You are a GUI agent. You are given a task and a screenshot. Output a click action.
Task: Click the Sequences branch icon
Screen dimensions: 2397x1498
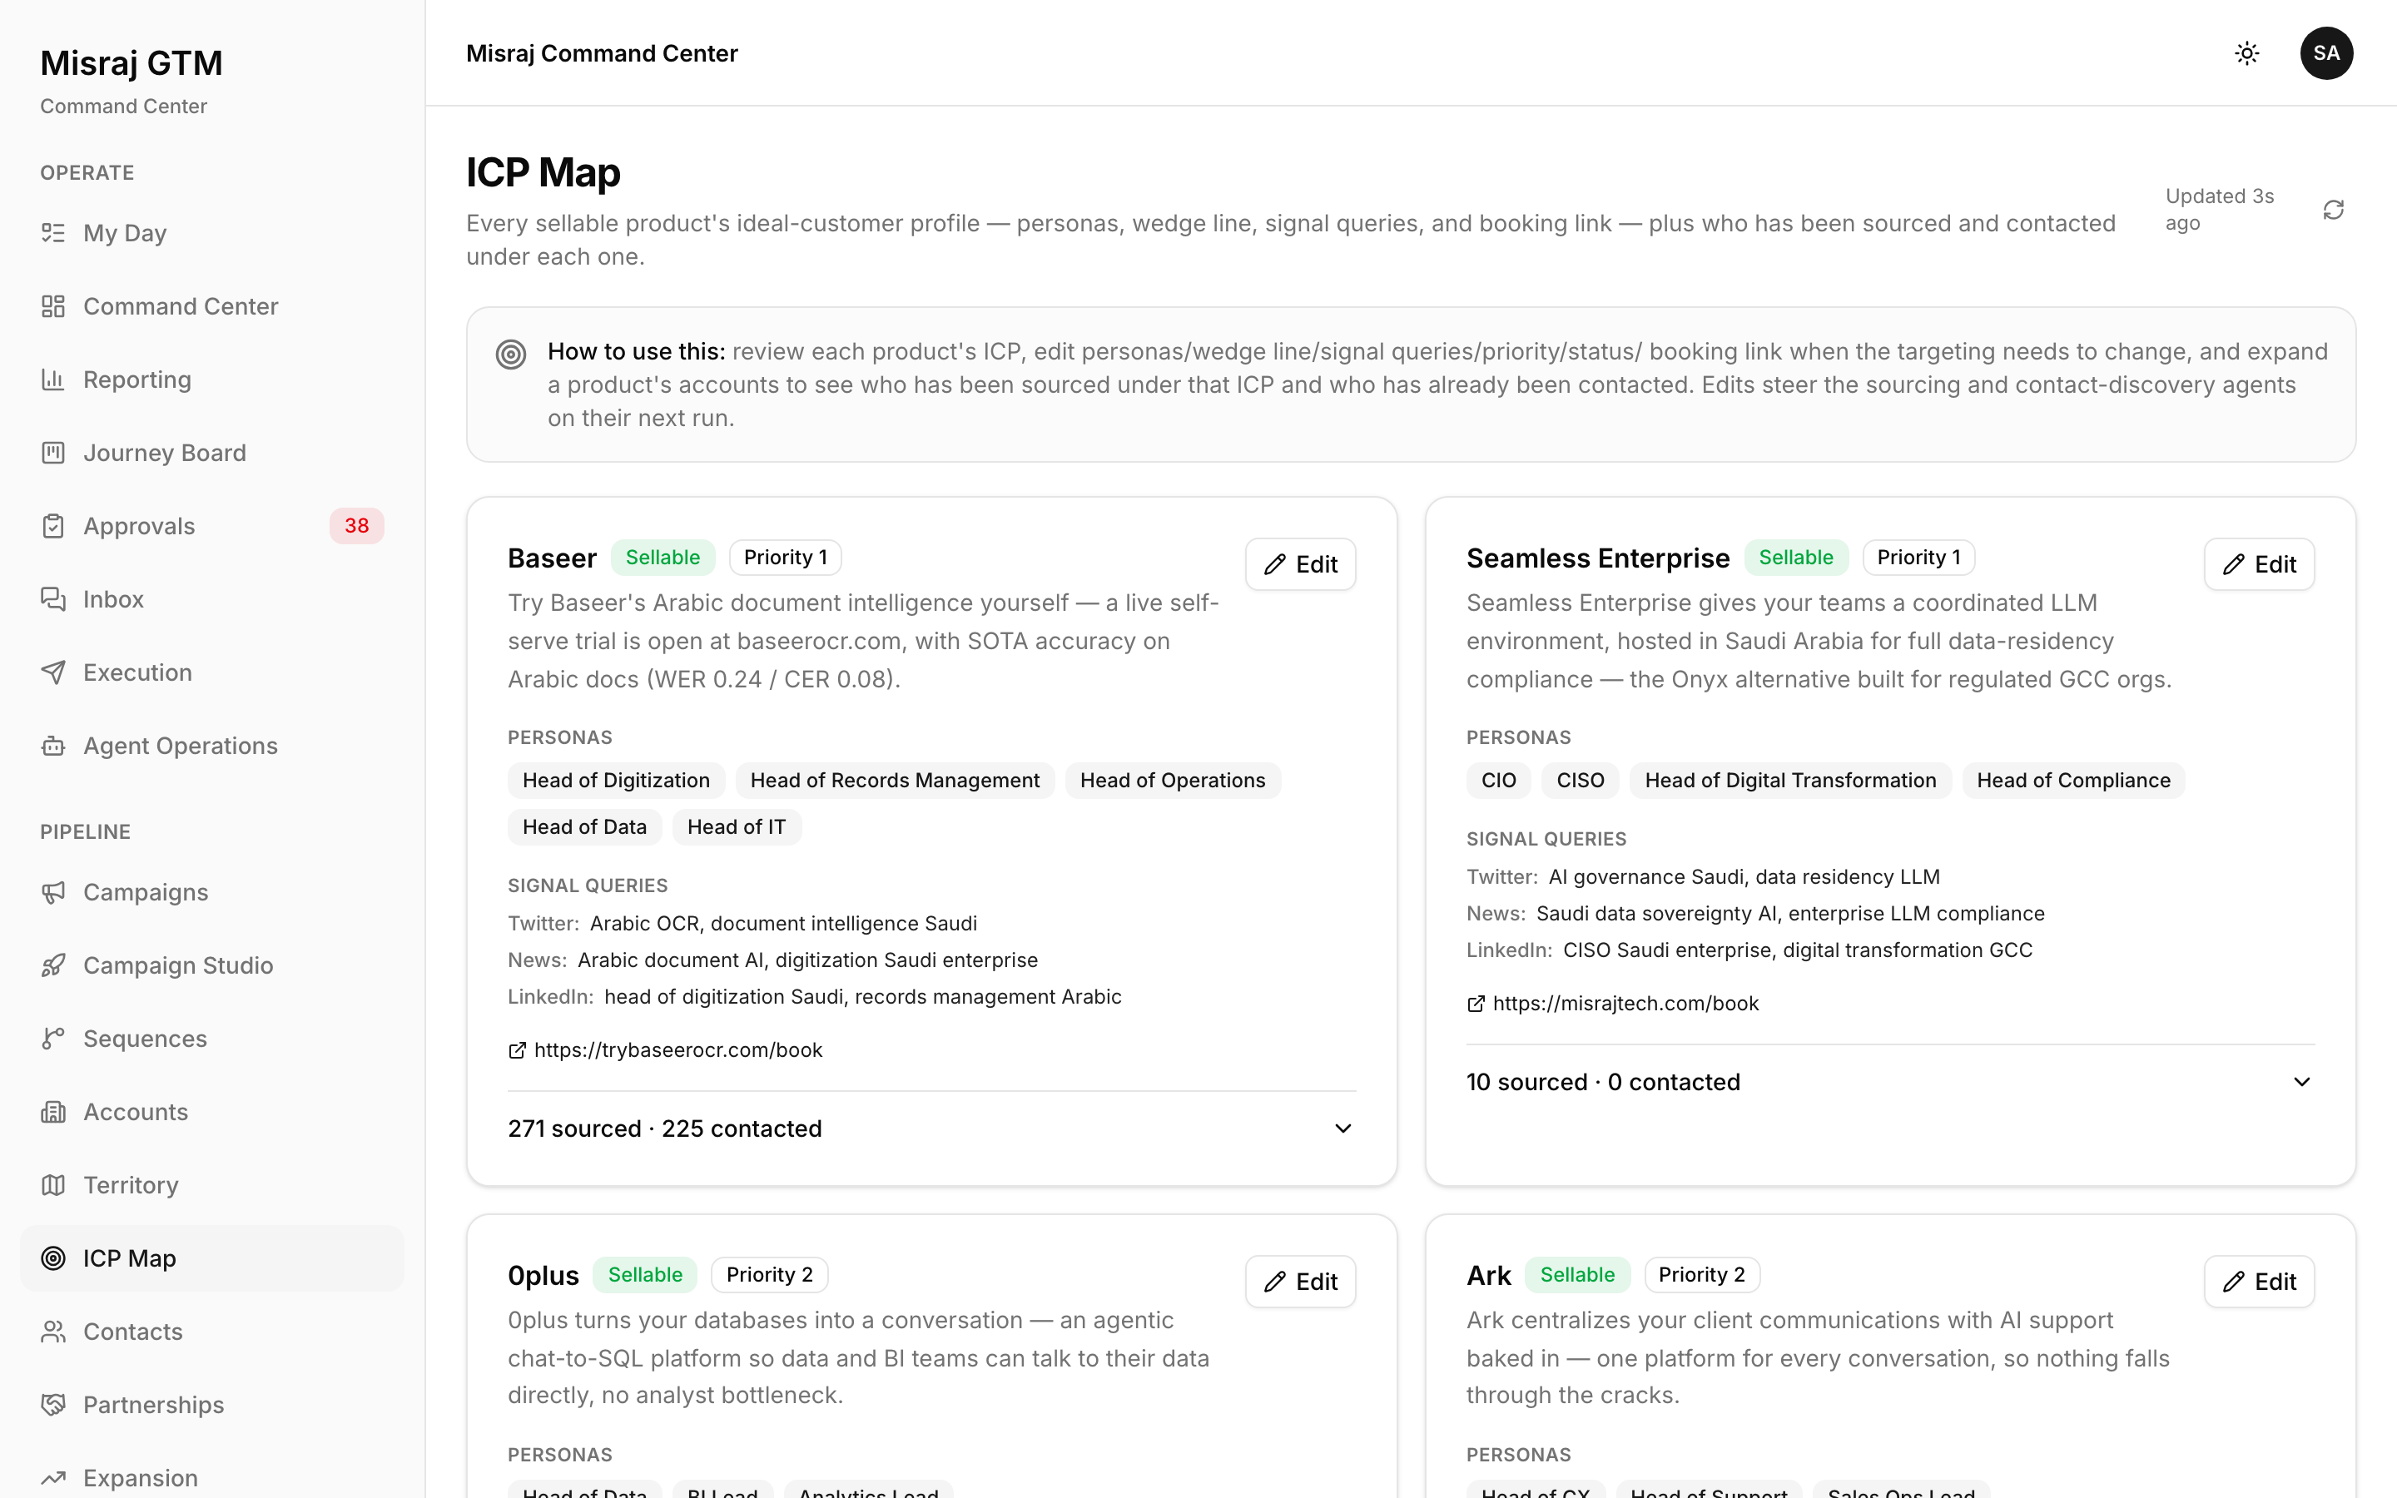point(53,1039)
